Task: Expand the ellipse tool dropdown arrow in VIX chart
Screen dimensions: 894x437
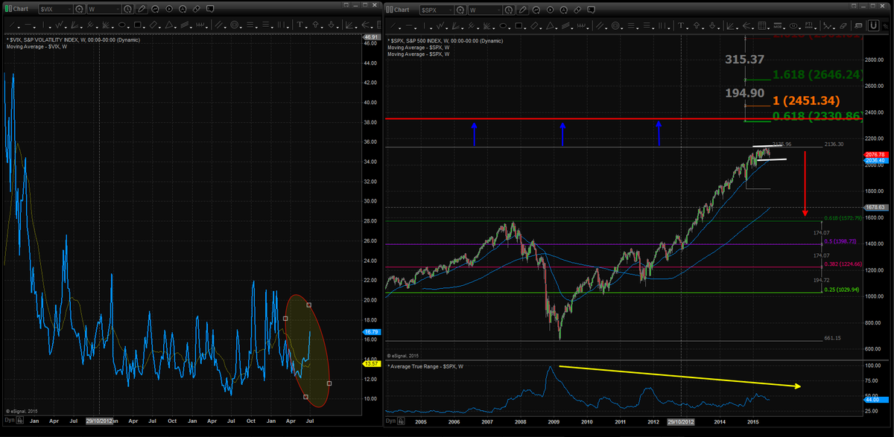Action: pyautogui.click(x=130, y=28)
